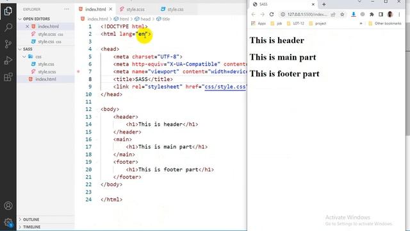The height and width of the screenshot is (231, 410).
Task: Open Chrome downloads arrow icon
Action: 353,14
